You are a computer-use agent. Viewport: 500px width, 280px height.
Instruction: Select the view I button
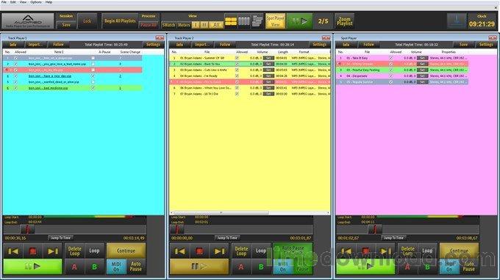196,25
